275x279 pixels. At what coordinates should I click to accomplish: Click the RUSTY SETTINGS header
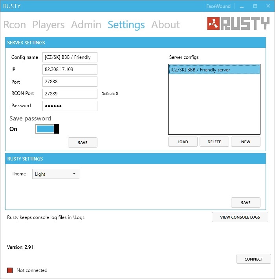tap(136, 159)
